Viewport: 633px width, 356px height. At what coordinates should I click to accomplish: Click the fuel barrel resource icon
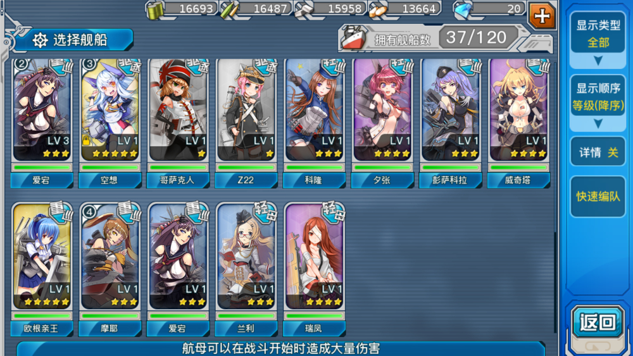coord(155,11)
